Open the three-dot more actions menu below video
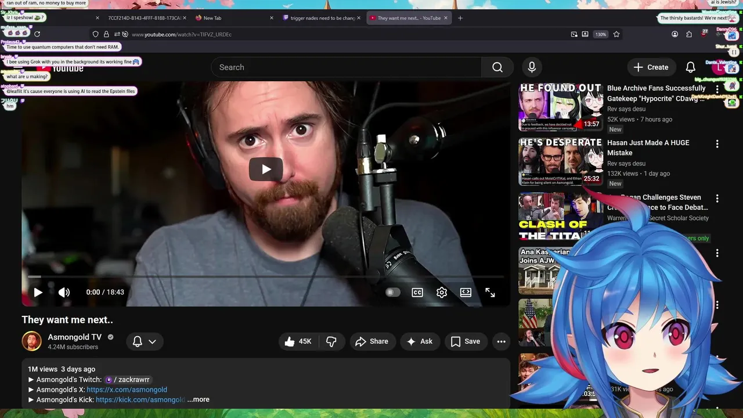Screen dimensions: 743x418 502,341
